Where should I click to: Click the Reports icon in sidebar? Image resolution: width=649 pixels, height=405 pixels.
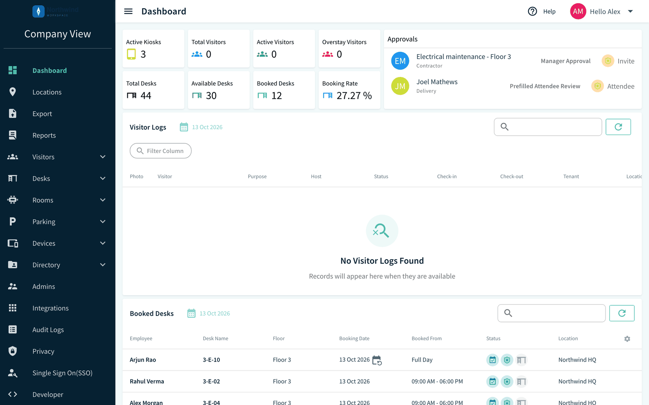tap(13, 135)
